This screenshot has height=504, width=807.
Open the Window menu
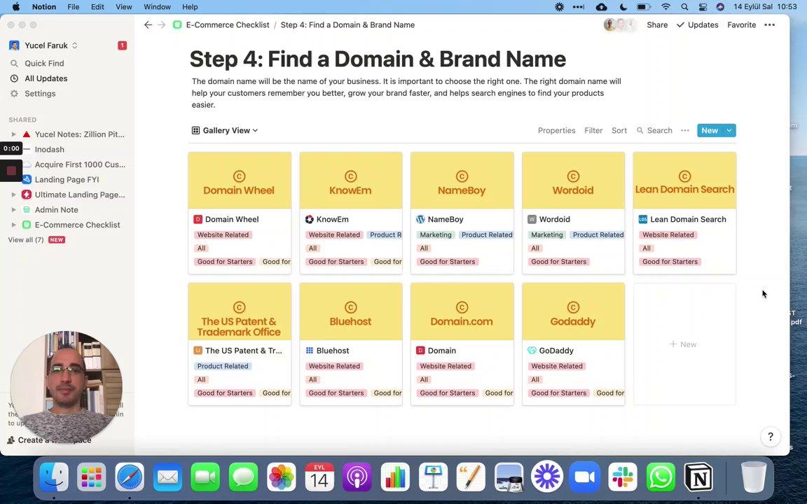[x=157, y=7]
